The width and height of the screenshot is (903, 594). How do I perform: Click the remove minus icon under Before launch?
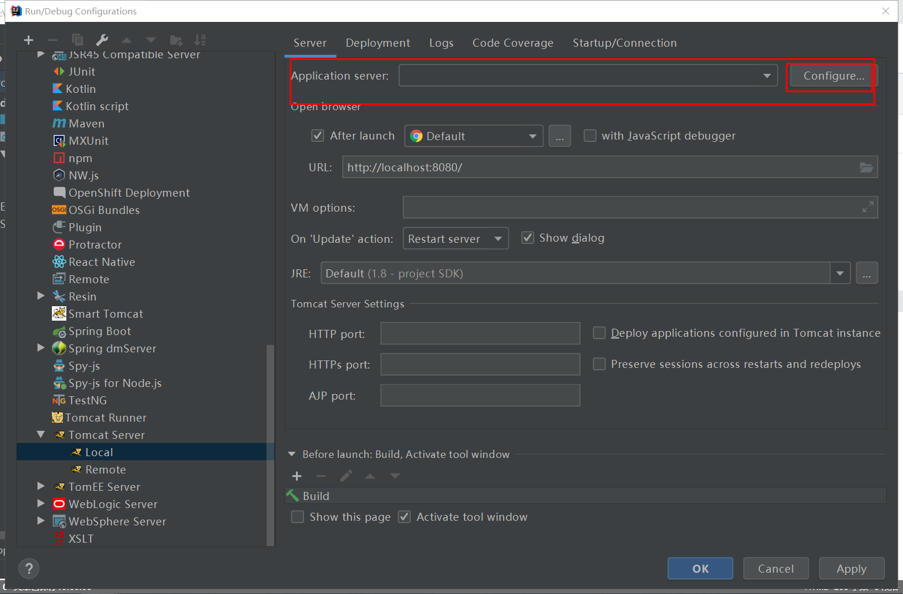(x=321, y=476)
